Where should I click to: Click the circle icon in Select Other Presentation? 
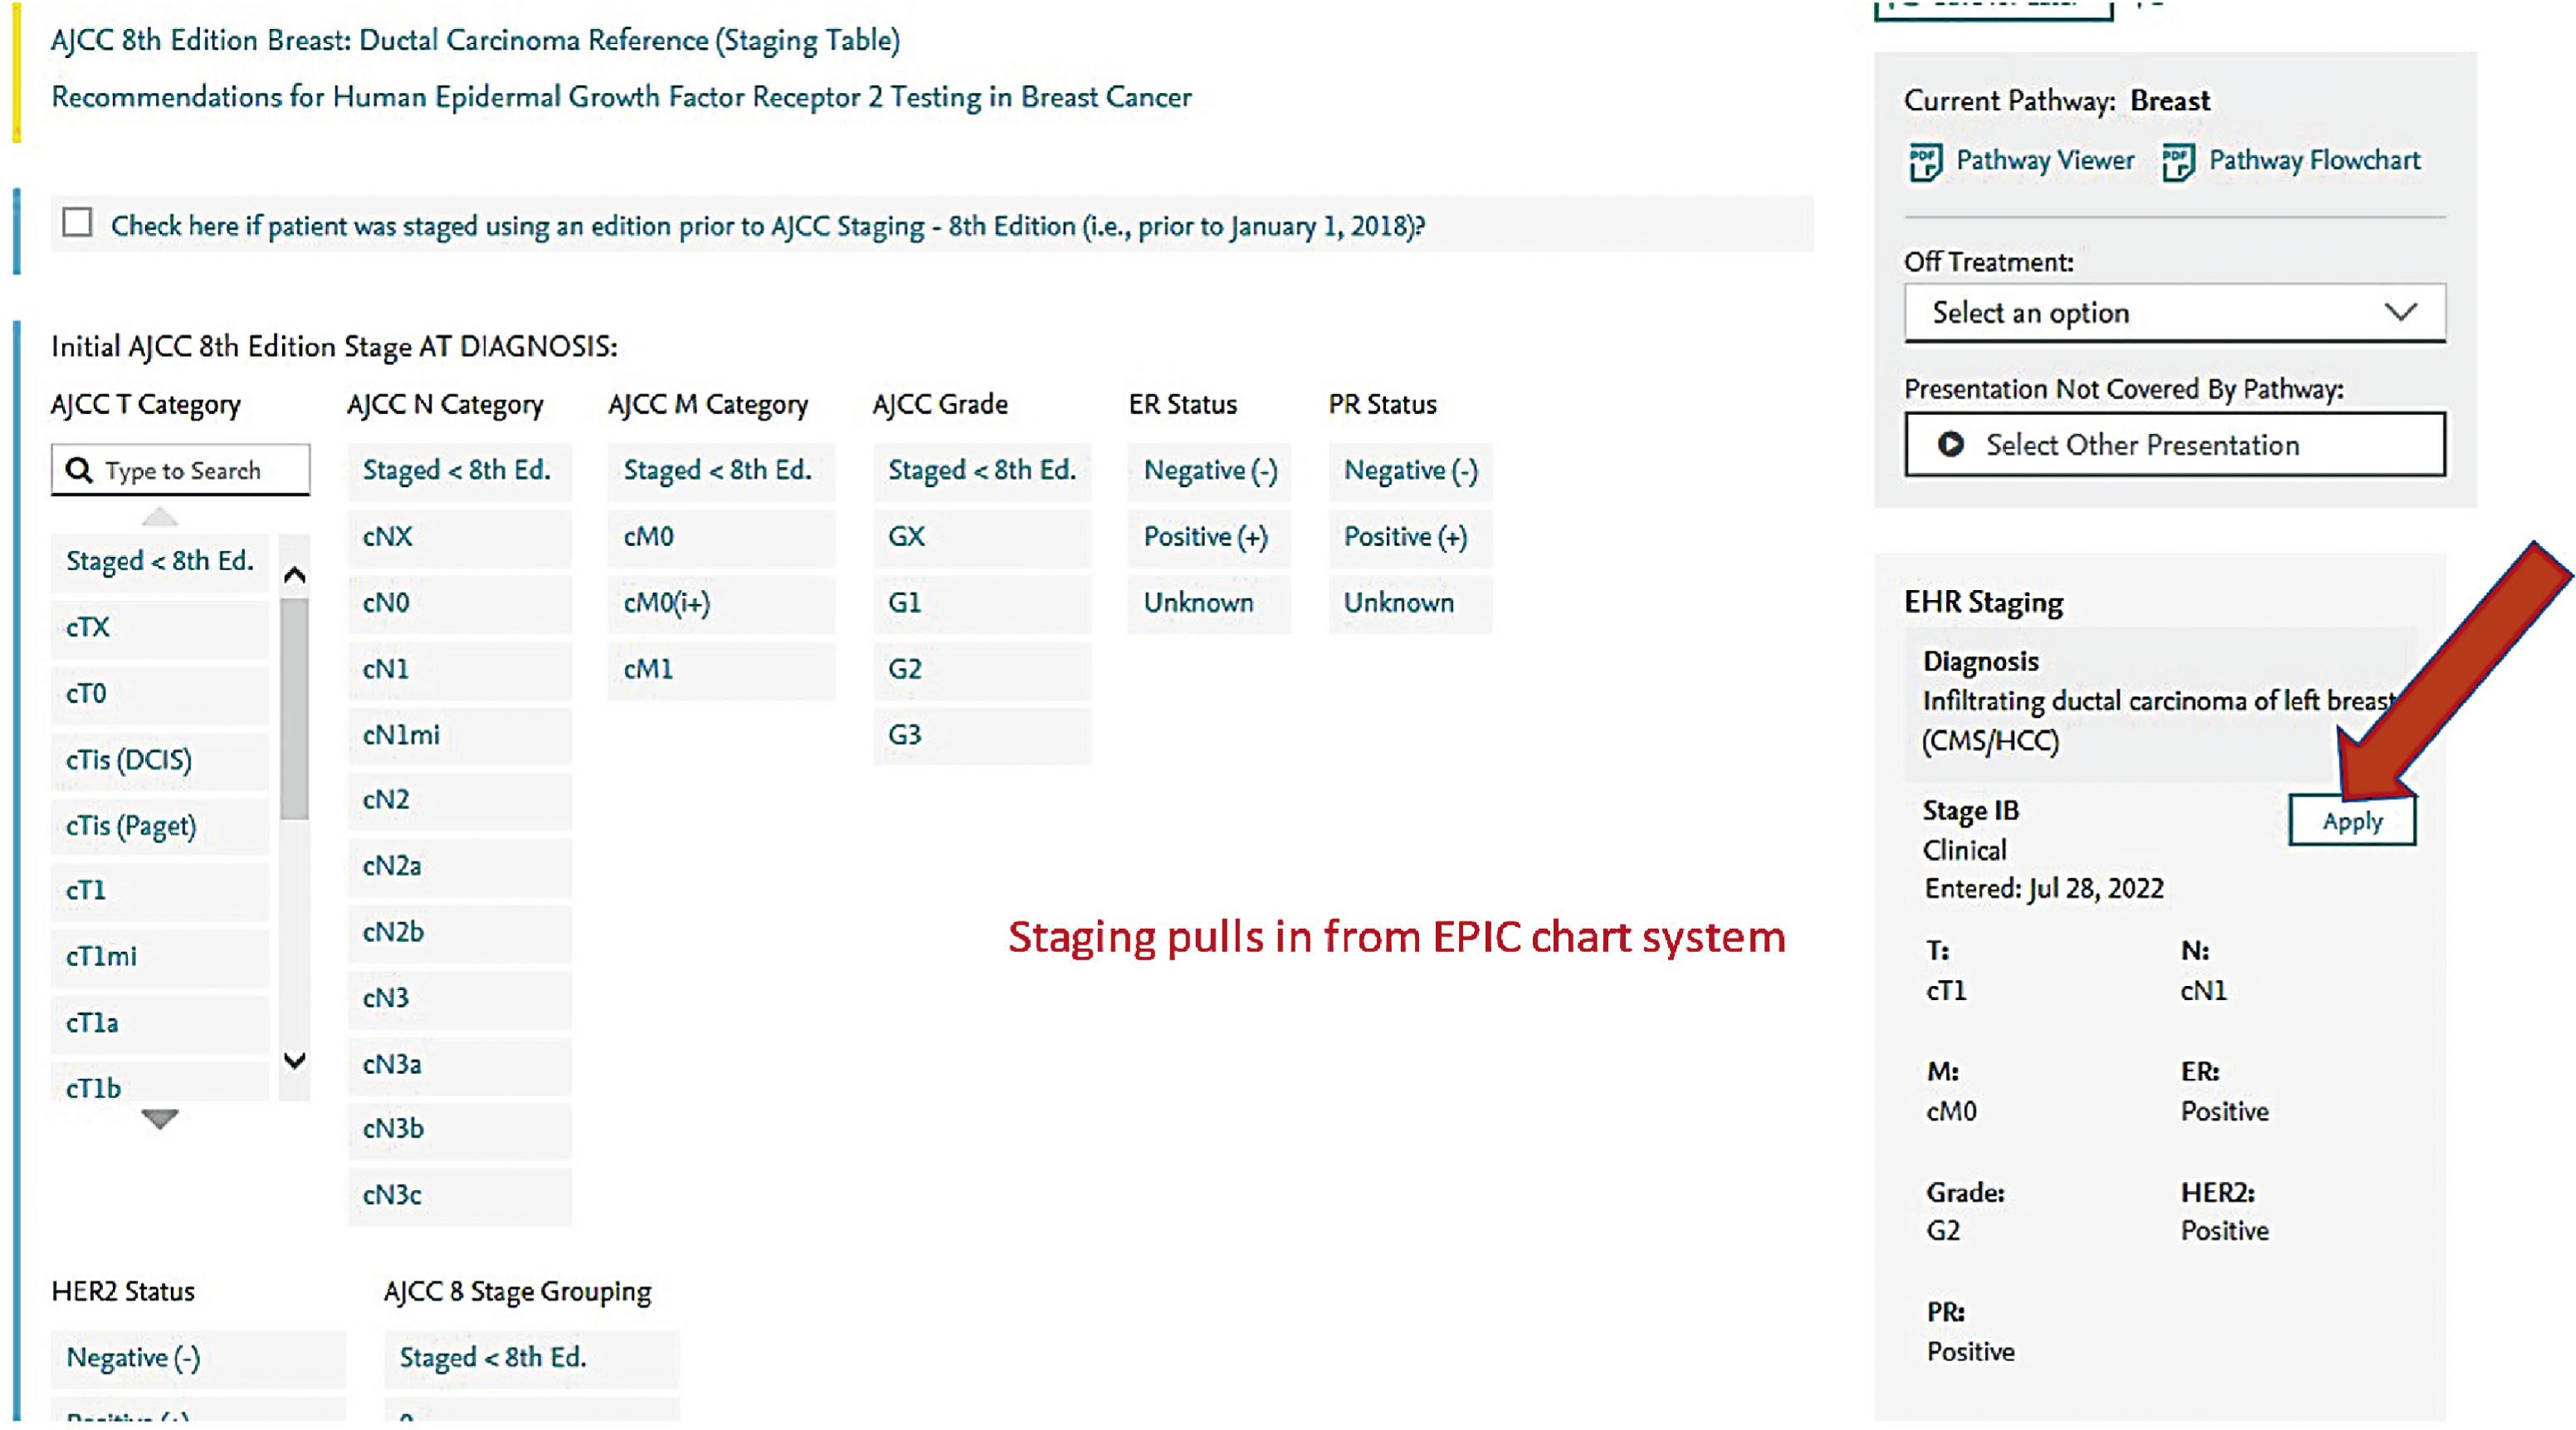coord(1950,444)
